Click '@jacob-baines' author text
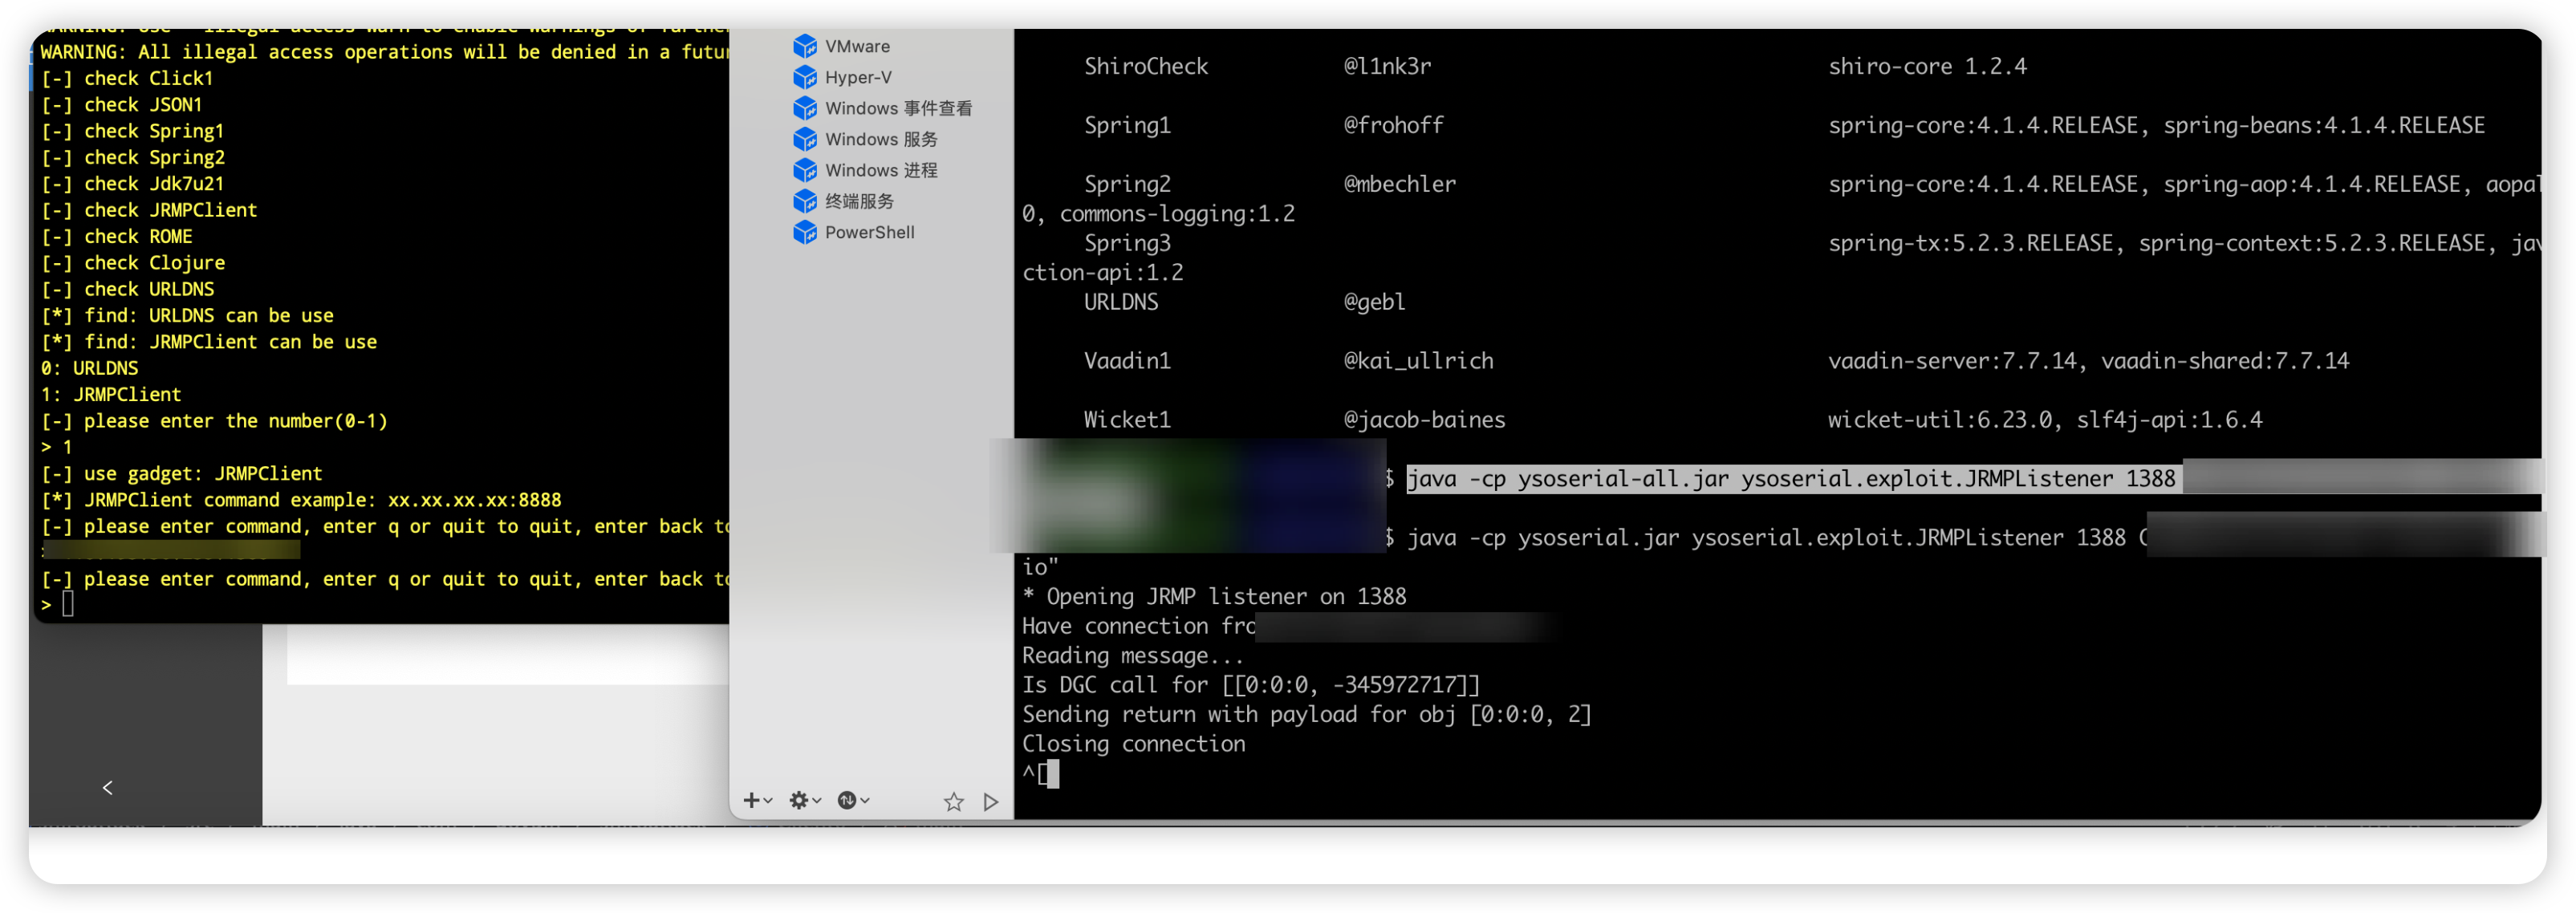 coord(1424,420)
